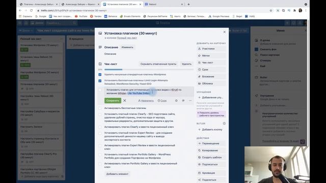Click the Butler info icon

pyautogui.click(x=224, y=124)
